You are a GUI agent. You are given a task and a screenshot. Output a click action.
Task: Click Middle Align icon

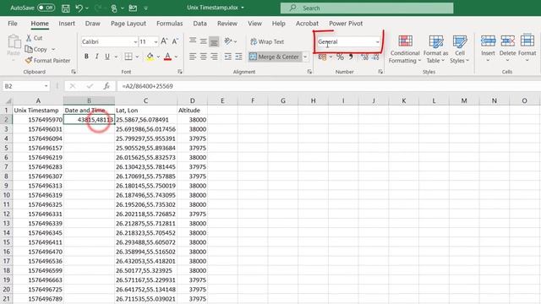(x=203, y=41)
